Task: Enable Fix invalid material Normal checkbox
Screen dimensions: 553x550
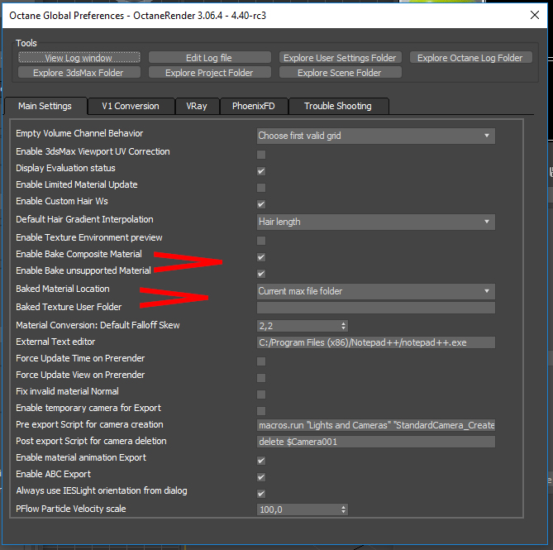Action: (x=261, y=395)
